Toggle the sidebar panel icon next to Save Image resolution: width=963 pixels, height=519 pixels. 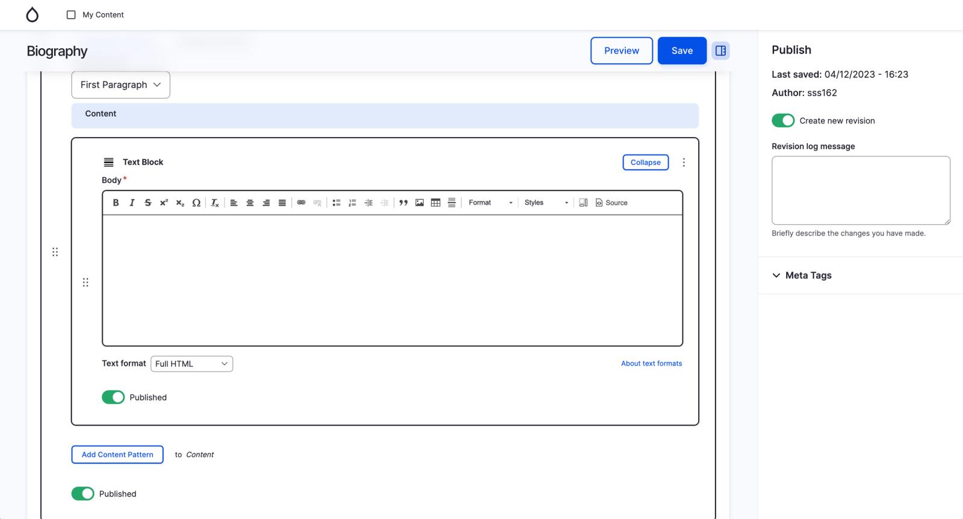pyautogui.click(x=720, y=51)
